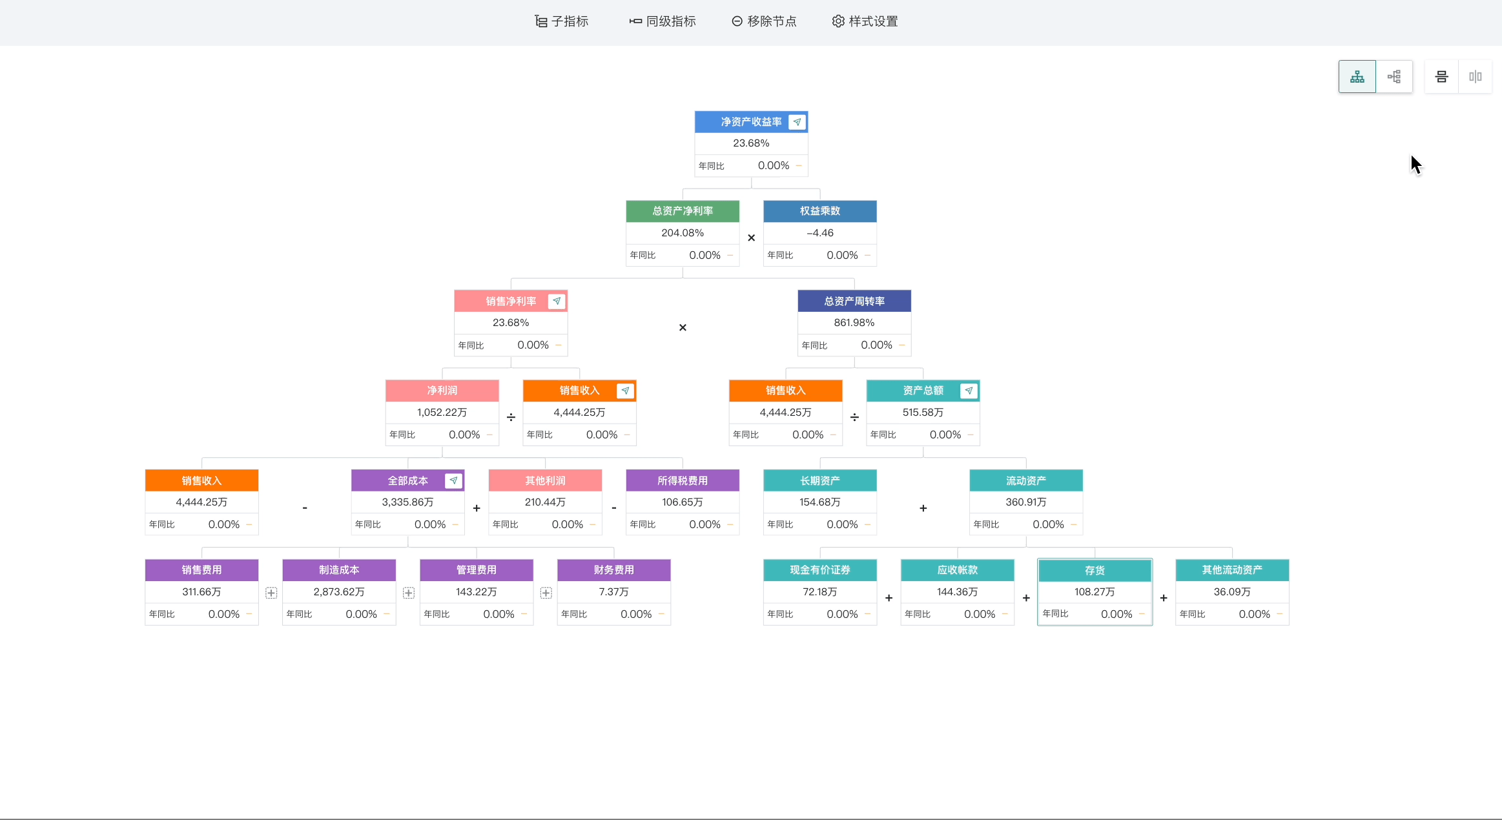Switch to vertical tree layout
Screen dimensions: 1502x820
[1357, 77]
